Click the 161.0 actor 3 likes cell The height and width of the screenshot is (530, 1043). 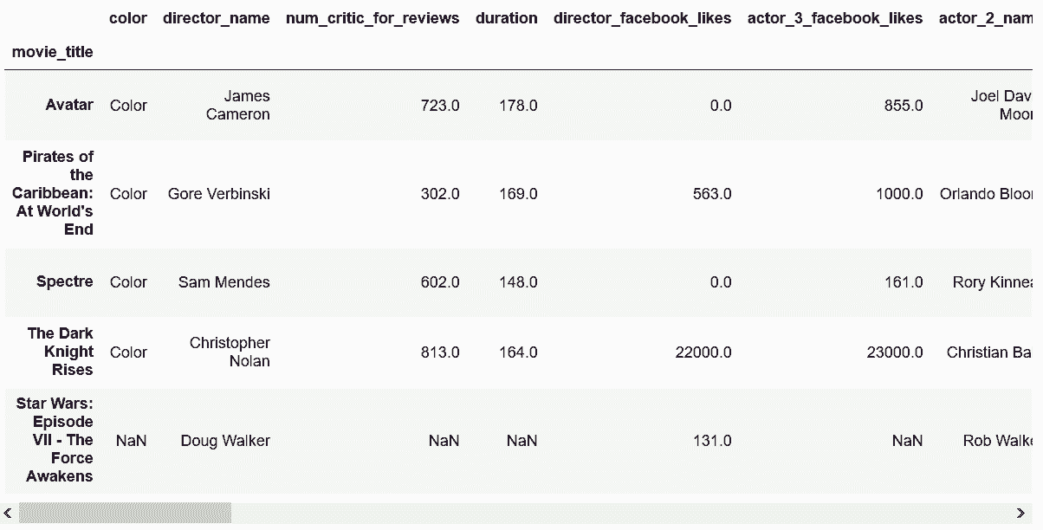904,282
